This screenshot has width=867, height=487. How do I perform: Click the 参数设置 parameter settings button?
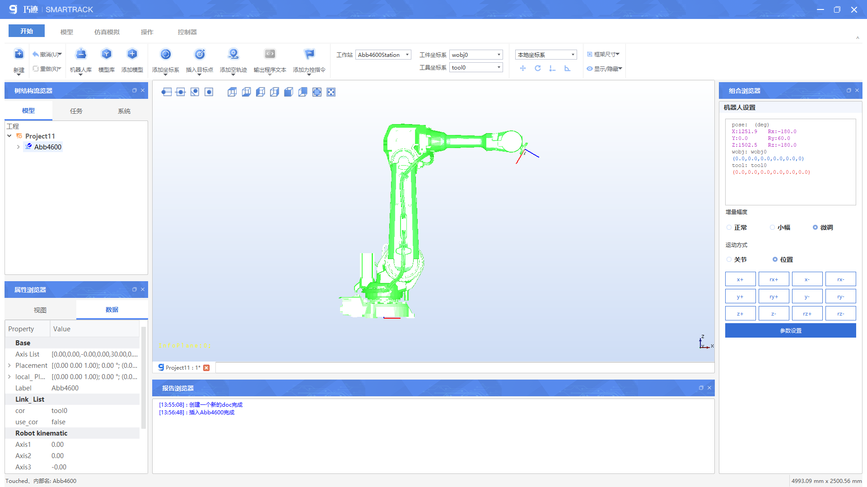(x=790, y=331)
